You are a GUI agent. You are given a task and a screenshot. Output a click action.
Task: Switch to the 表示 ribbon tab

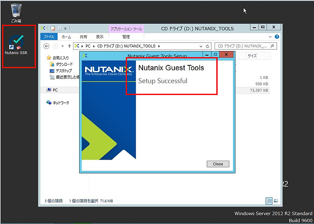pyautogui.click(x=99, y=37)
